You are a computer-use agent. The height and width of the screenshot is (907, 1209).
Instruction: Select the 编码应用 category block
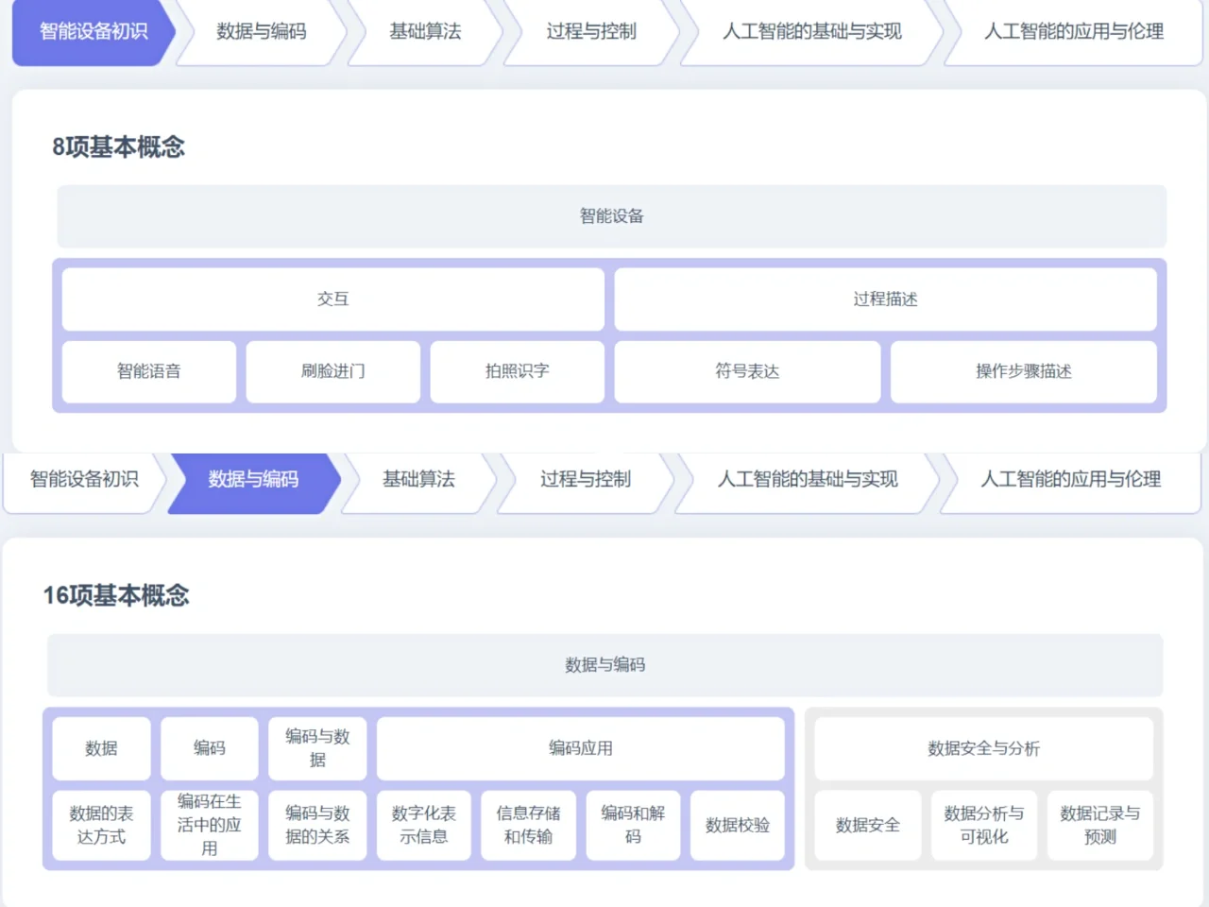point(581,748)
